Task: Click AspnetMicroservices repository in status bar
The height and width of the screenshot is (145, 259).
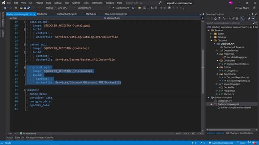Action: (221, 143)
